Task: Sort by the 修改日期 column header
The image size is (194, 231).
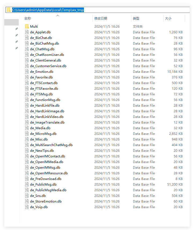Action: pos(101,19)
